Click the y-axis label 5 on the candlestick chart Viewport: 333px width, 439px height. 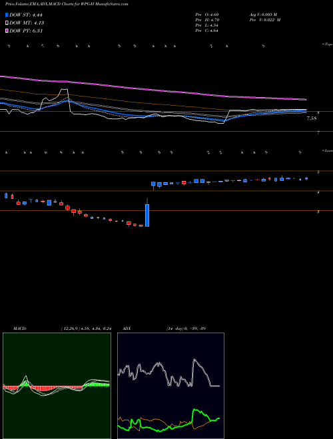tap(318, 172)
